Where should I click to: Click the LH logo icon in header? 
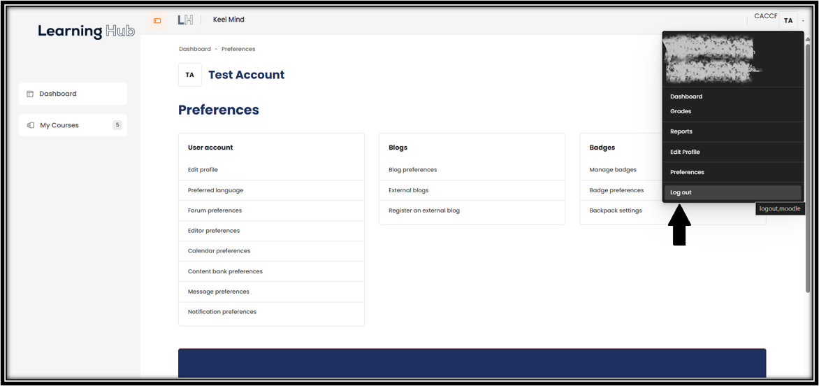(x=185, y=20)
